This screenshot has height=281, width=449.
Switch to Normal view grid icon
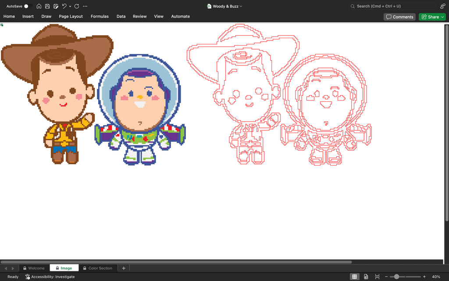tap(354, 277)
